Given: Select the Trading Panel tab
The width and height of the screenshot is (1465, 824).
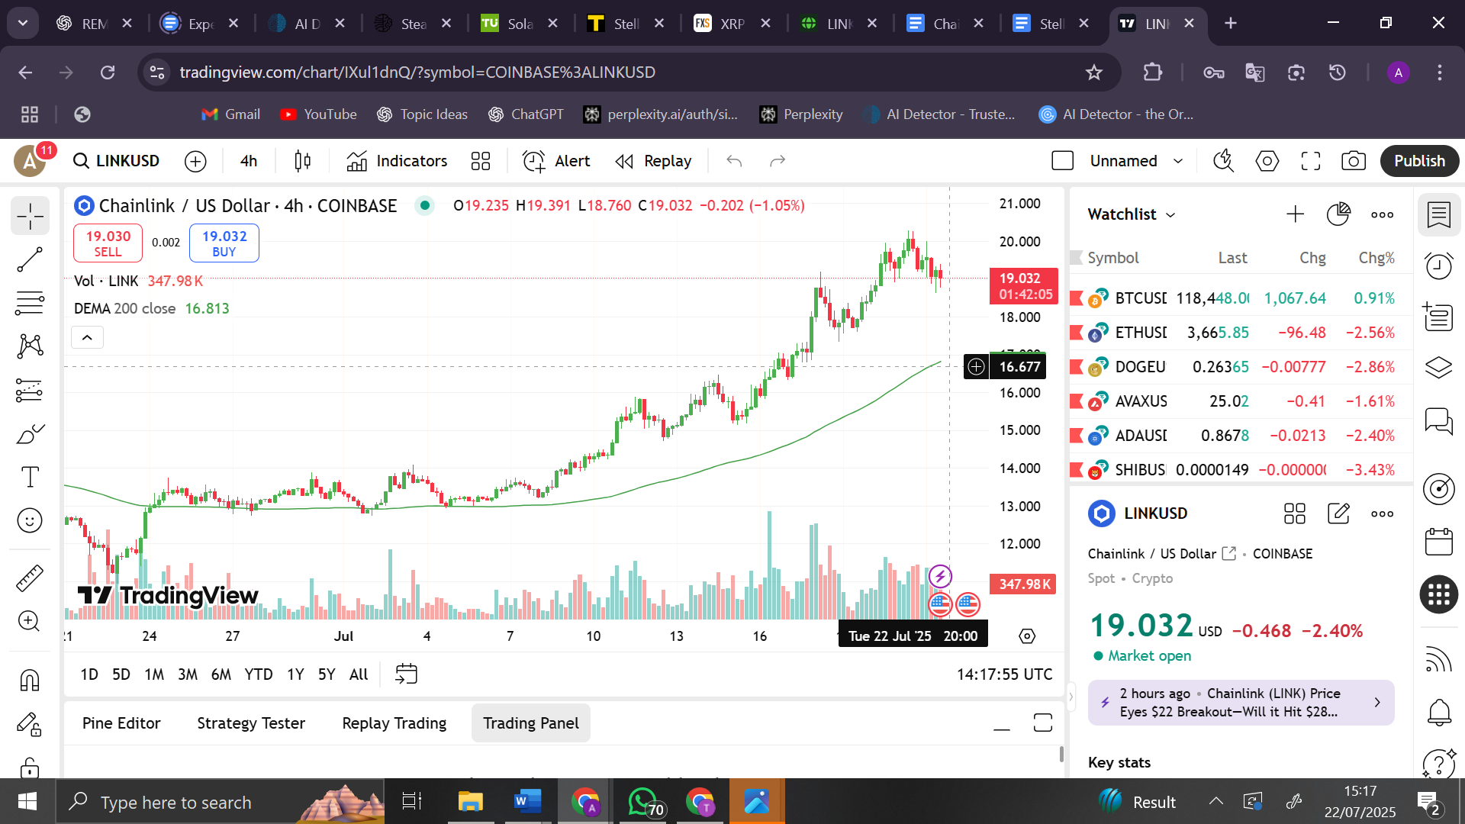Looking at the screenshot, I should pos(531,723).
